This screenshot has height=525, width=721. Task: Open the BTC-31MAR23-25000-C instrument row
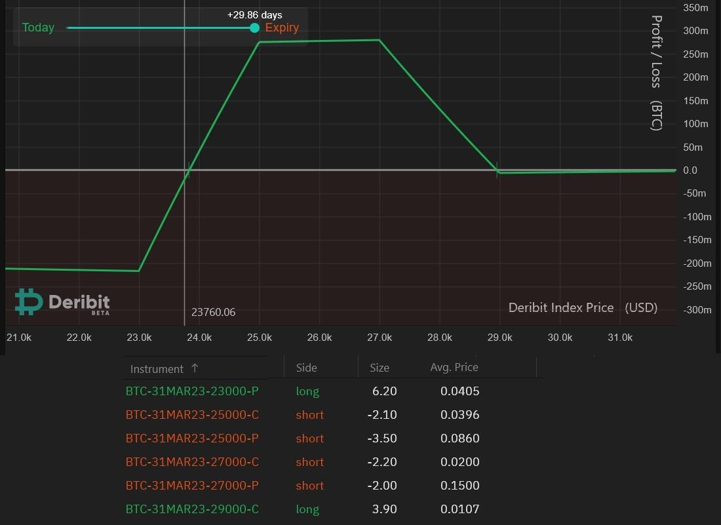(192, 415)
